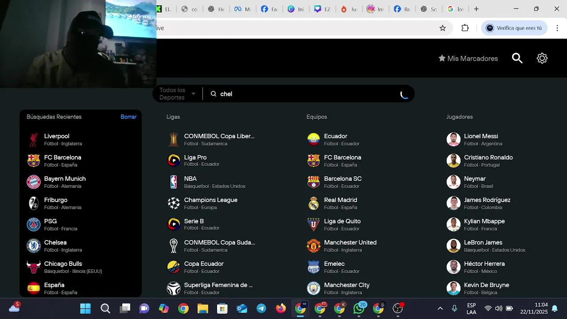Image resolution: width=567 pixels, height=319 pixels.
Task: Select the Liga de Quito shield
Action: coord(314,225)
